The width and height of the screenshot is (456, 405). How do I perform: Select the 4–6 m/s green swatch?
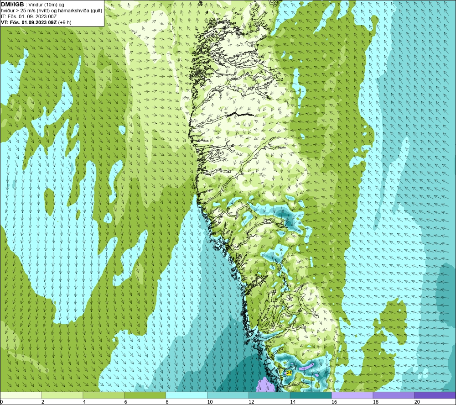[104, 395]
